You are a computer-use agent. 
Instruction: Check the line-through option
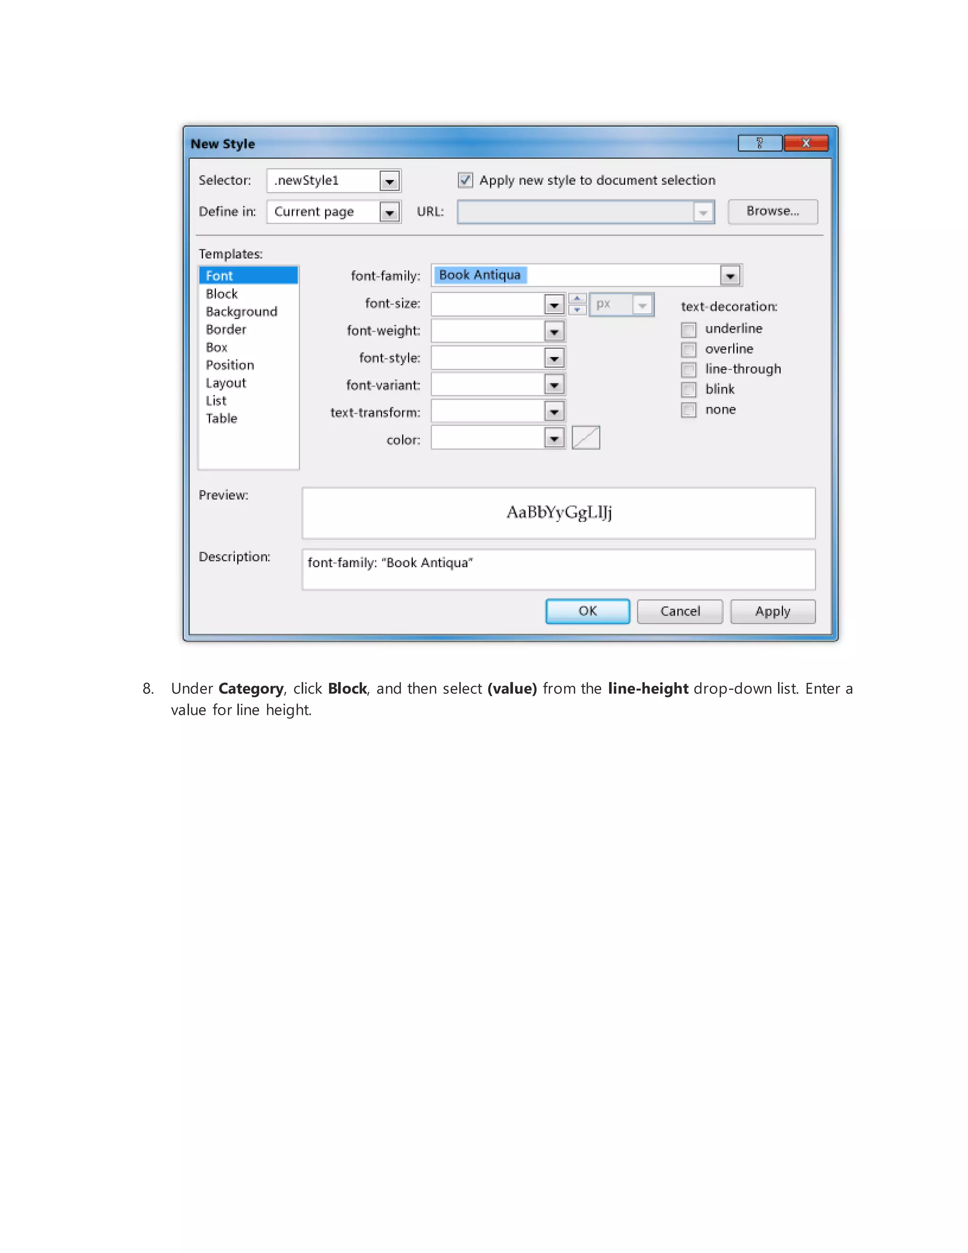pos(688,369)
